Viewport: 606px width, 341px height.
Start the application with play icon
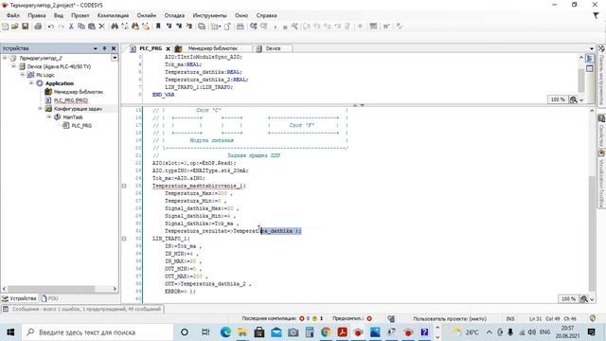tap(276, 27)
